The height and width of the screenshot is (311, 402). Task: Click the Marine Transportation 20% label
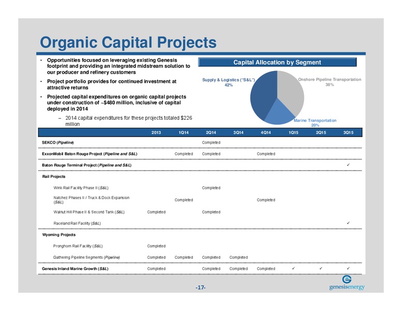[315, 123]
